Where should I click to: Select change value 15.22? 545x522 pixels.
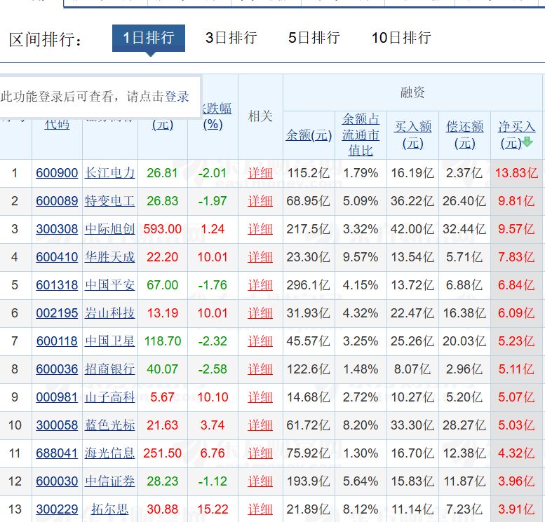point(213,509)
